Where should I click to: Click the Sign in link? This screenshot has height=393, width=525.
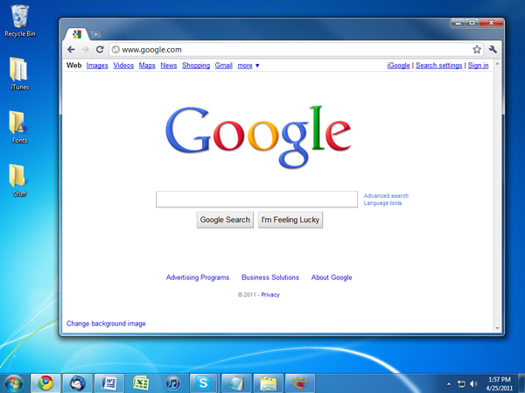pyautogui.click(x=478, y=66)
